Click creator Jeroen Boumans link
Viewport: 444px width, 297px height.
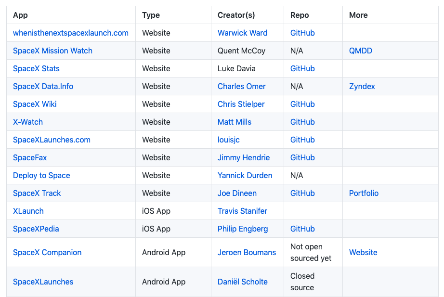(247, 252)
